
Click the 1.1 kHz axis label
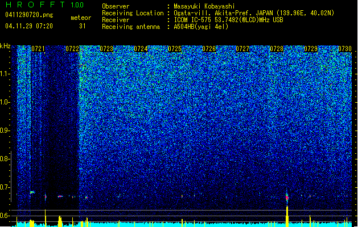pos(5,74)
